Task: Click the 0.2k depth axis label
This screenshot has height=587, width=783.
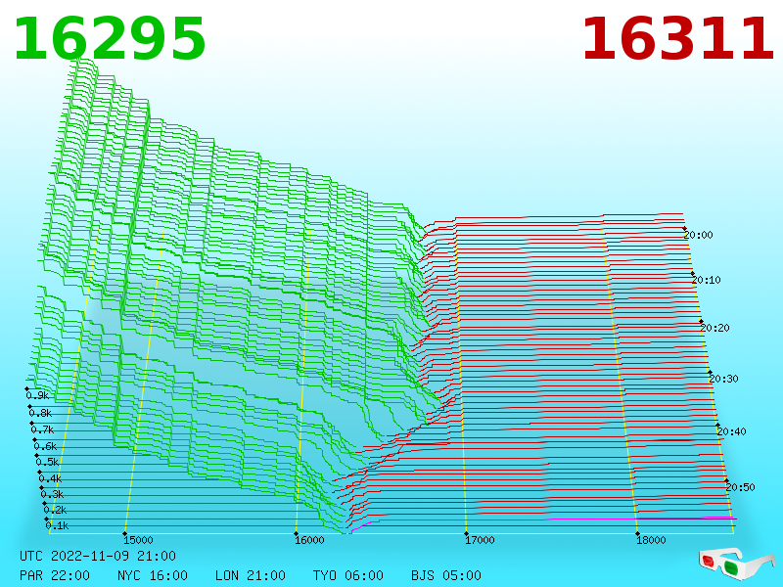Action: coord(56,510)
